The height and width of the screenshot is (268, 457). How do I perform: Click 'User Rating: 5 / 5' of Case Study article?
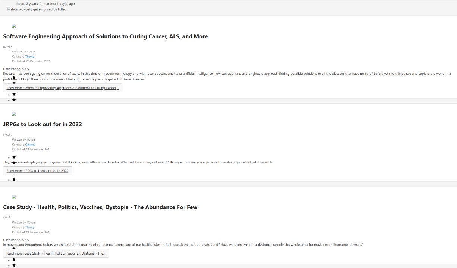(x=16, y=240)
